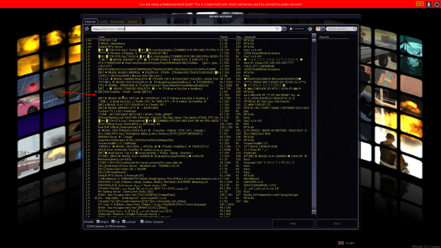Refresh the server list
Image resolution: width=441 pixels, height=248 pixels.
coord(87,29)
